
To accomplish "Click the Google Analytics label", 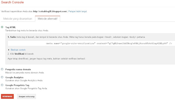I will click(14, 77).
